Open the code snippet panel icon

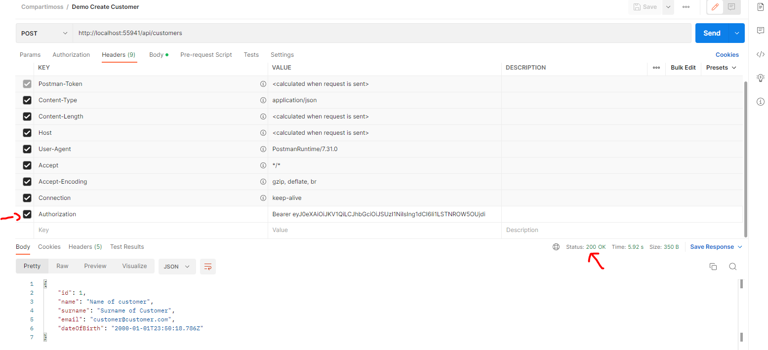tap(760, 54)
